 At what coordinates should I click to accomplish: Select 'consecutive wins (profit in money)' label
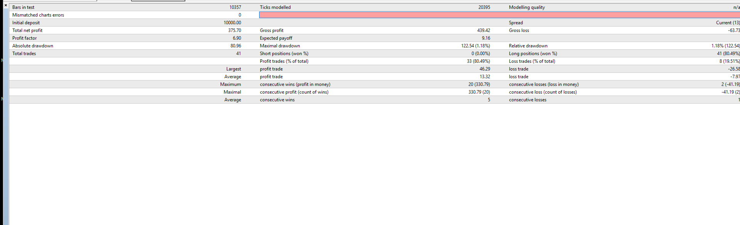click(x=295, y=84)
